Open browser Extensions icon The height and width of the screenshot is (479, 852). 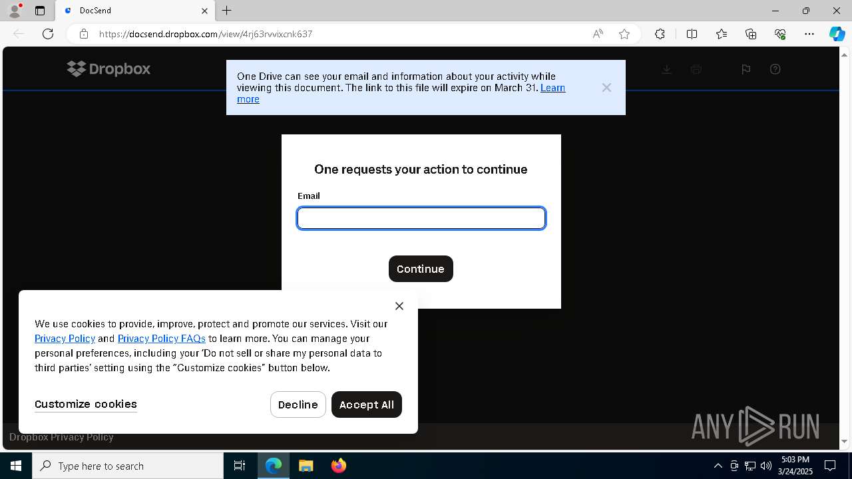click(660, 34)
